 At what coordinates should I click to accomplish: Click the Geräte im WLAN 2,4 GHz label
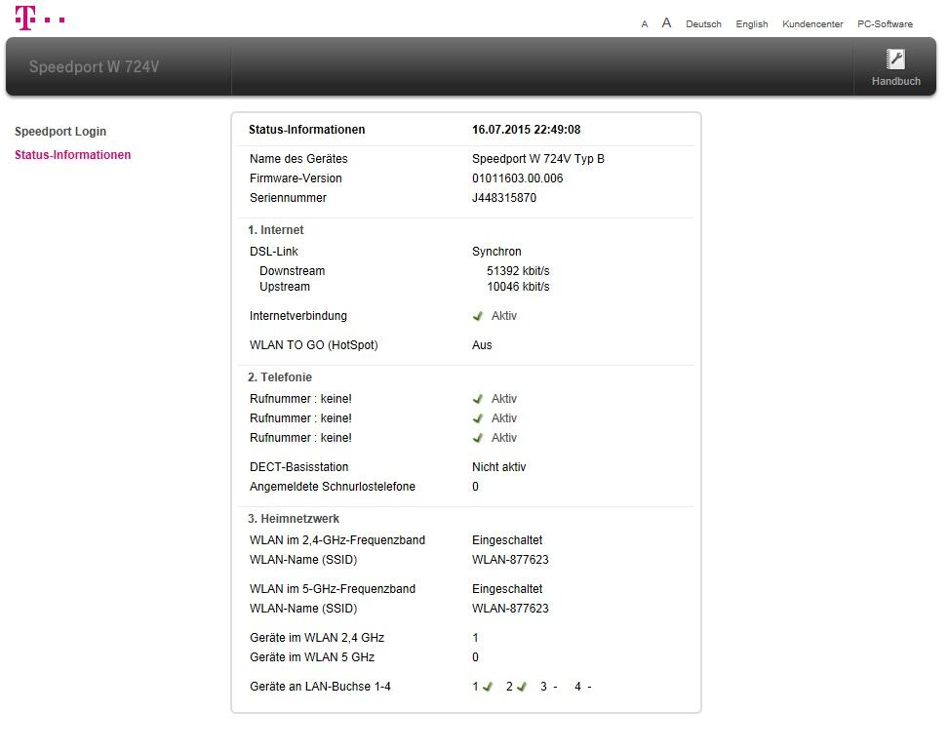(317, 638)
